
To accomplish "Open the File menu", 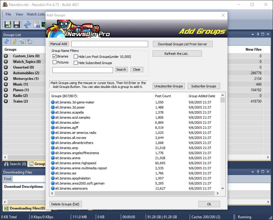I will point(8,14).
